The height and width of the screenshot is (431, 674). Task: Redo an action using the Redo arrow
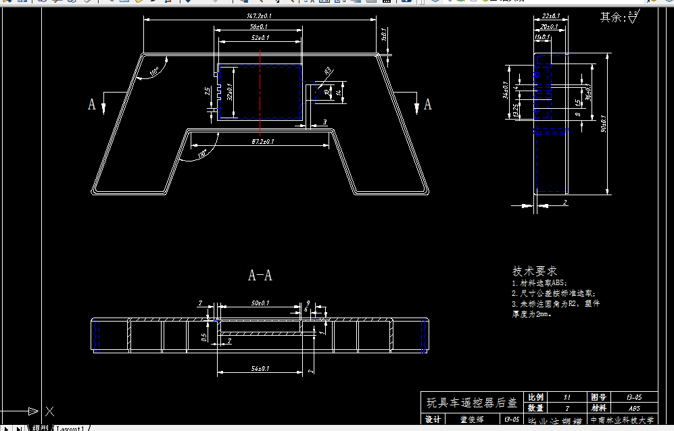(216, 3)
